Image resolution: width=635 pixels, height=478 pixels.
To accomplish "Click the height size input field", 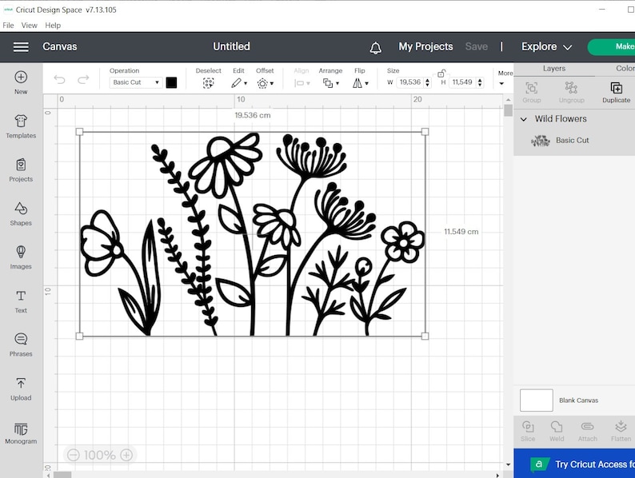I will pos(462,82).
